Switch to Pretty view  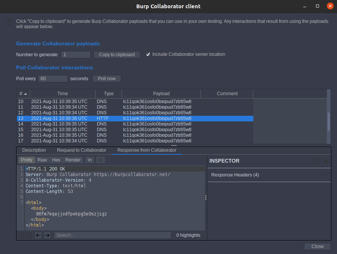point(27,160)
